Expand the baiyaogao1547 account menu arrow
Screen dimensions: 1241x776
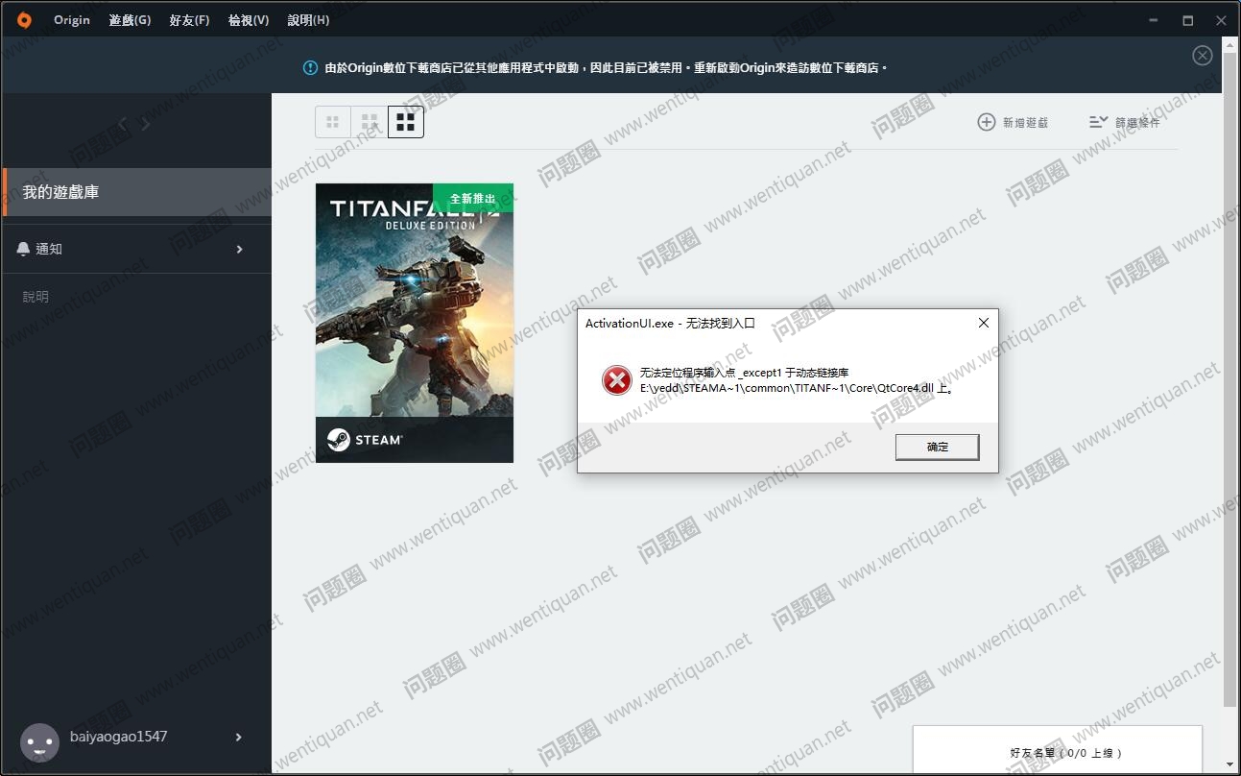(239, 737)
